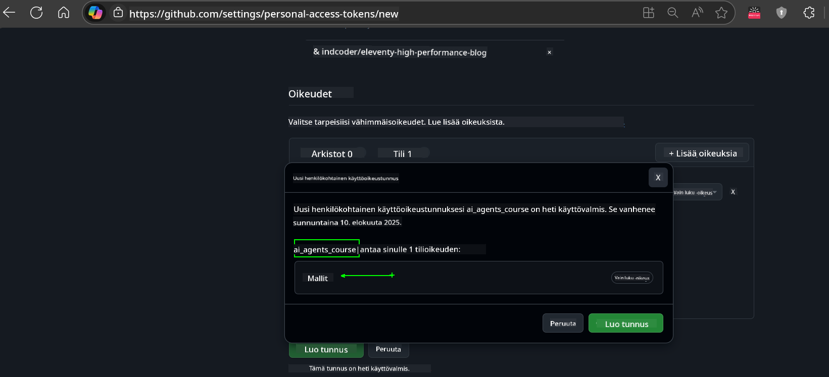Confirm with the dialog's Luo tunnus button

tap(626, 324)
